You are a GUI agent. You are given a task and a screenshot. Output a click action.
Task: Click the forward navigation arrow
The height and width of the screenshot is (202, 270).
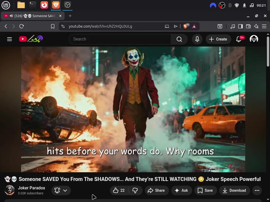[13, 26]
